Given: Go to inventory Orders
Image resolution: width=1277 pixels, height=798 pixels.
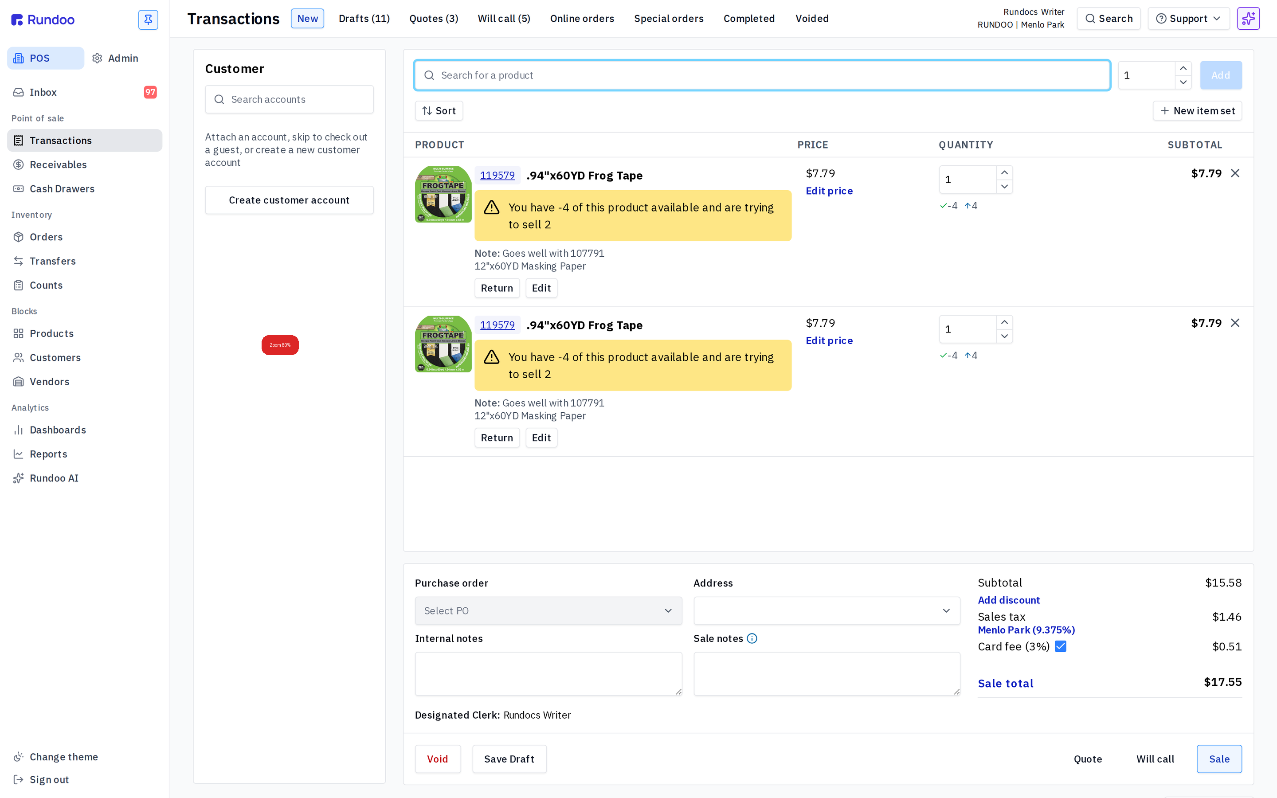Looking at the screenshot, I should [84, 237].
